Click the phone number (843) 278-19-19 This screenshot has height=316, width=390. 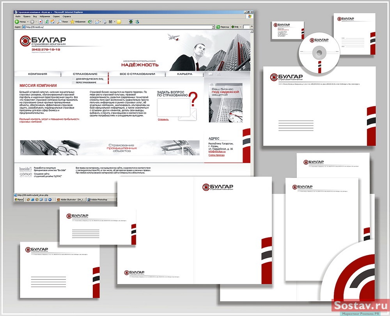[46, 50]
